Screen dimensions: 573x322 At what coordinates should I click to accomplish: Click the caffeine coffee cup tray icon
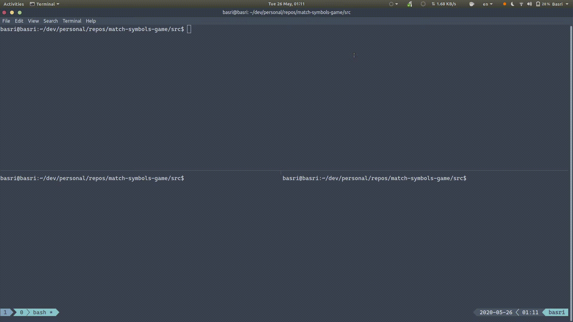point(472,4)
